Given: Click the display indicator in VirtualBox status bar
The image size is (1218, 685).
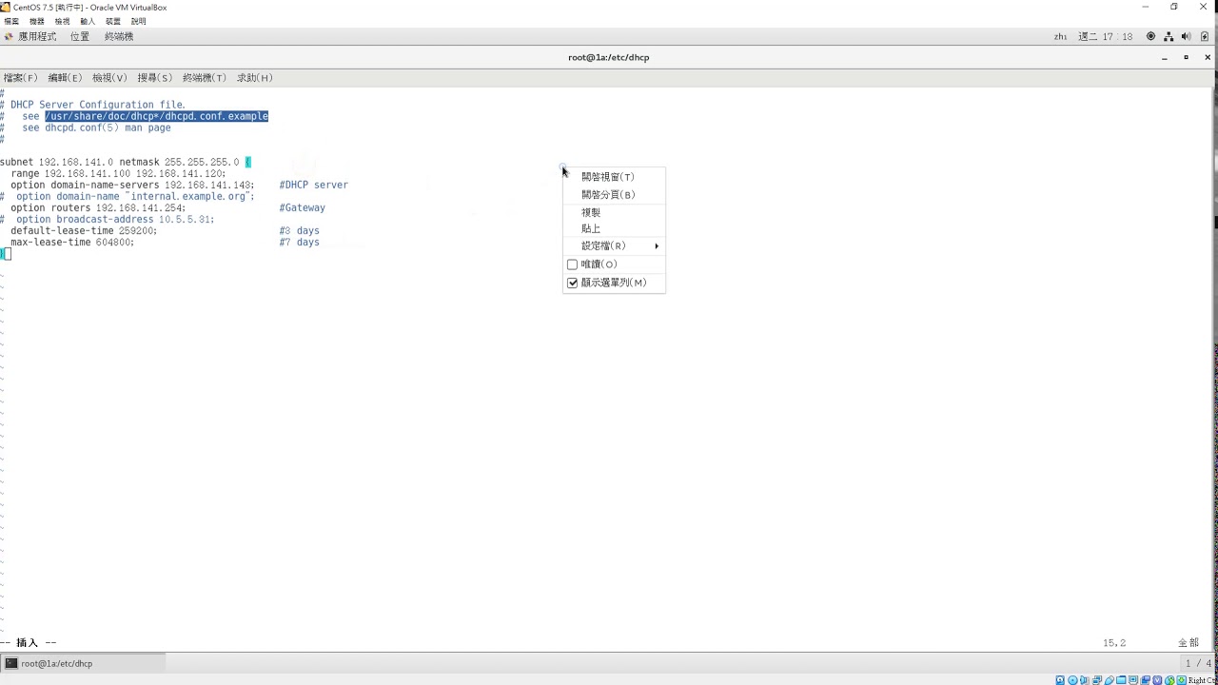Looking at the screenshot, I should 1132,680.
